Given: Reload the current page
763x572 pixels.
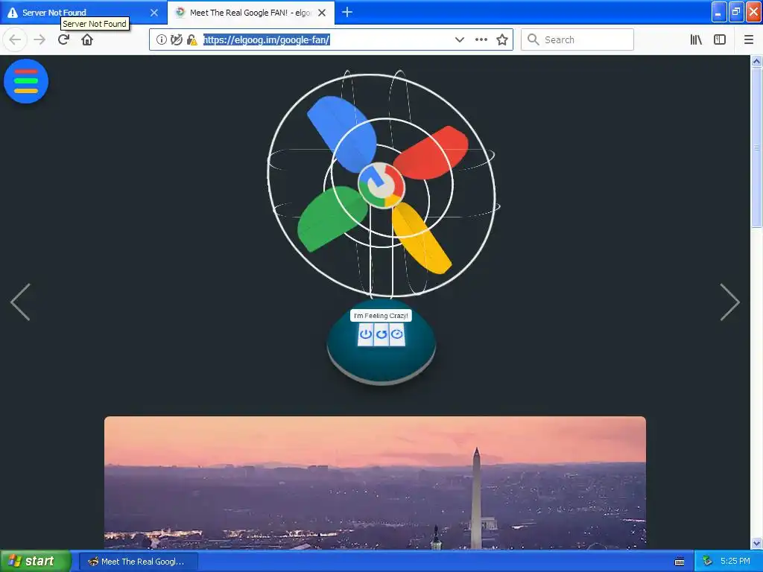Looking at the screenshot, I should (x=64, y=39).
